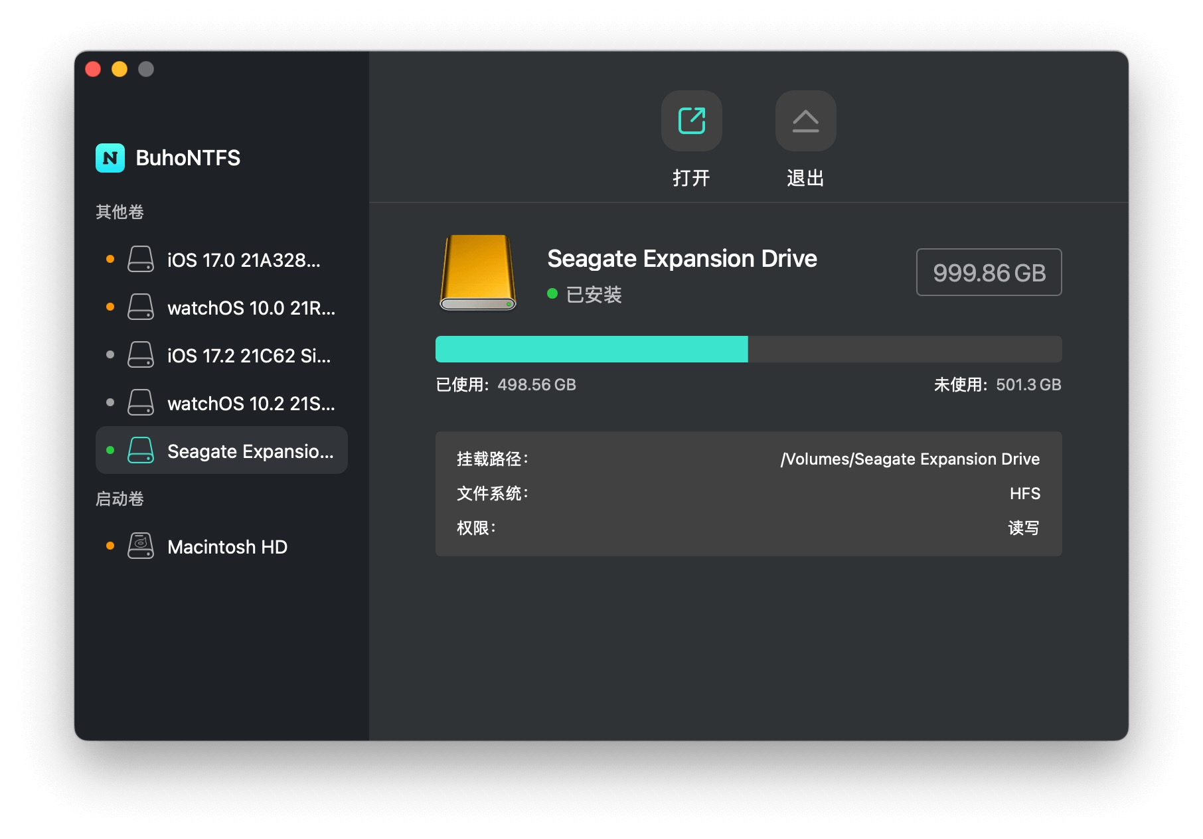The image size is (1203, 839).
Task: Select Seagate Expansion volume in sidebar
Action: [222, 451]
